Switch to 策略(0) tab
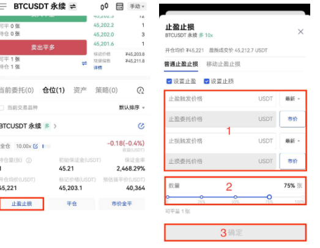The image size is (320, 248). (x=106, y=90)
